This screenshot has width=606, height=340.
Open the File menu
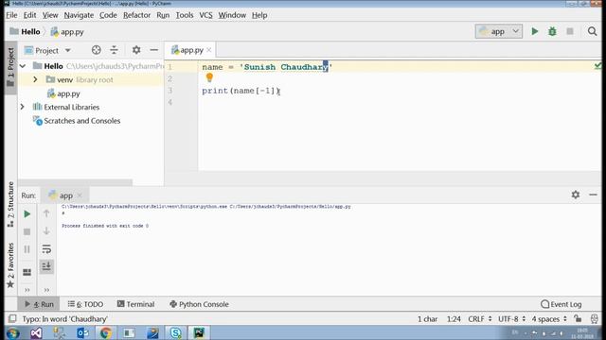click(11, 15)
